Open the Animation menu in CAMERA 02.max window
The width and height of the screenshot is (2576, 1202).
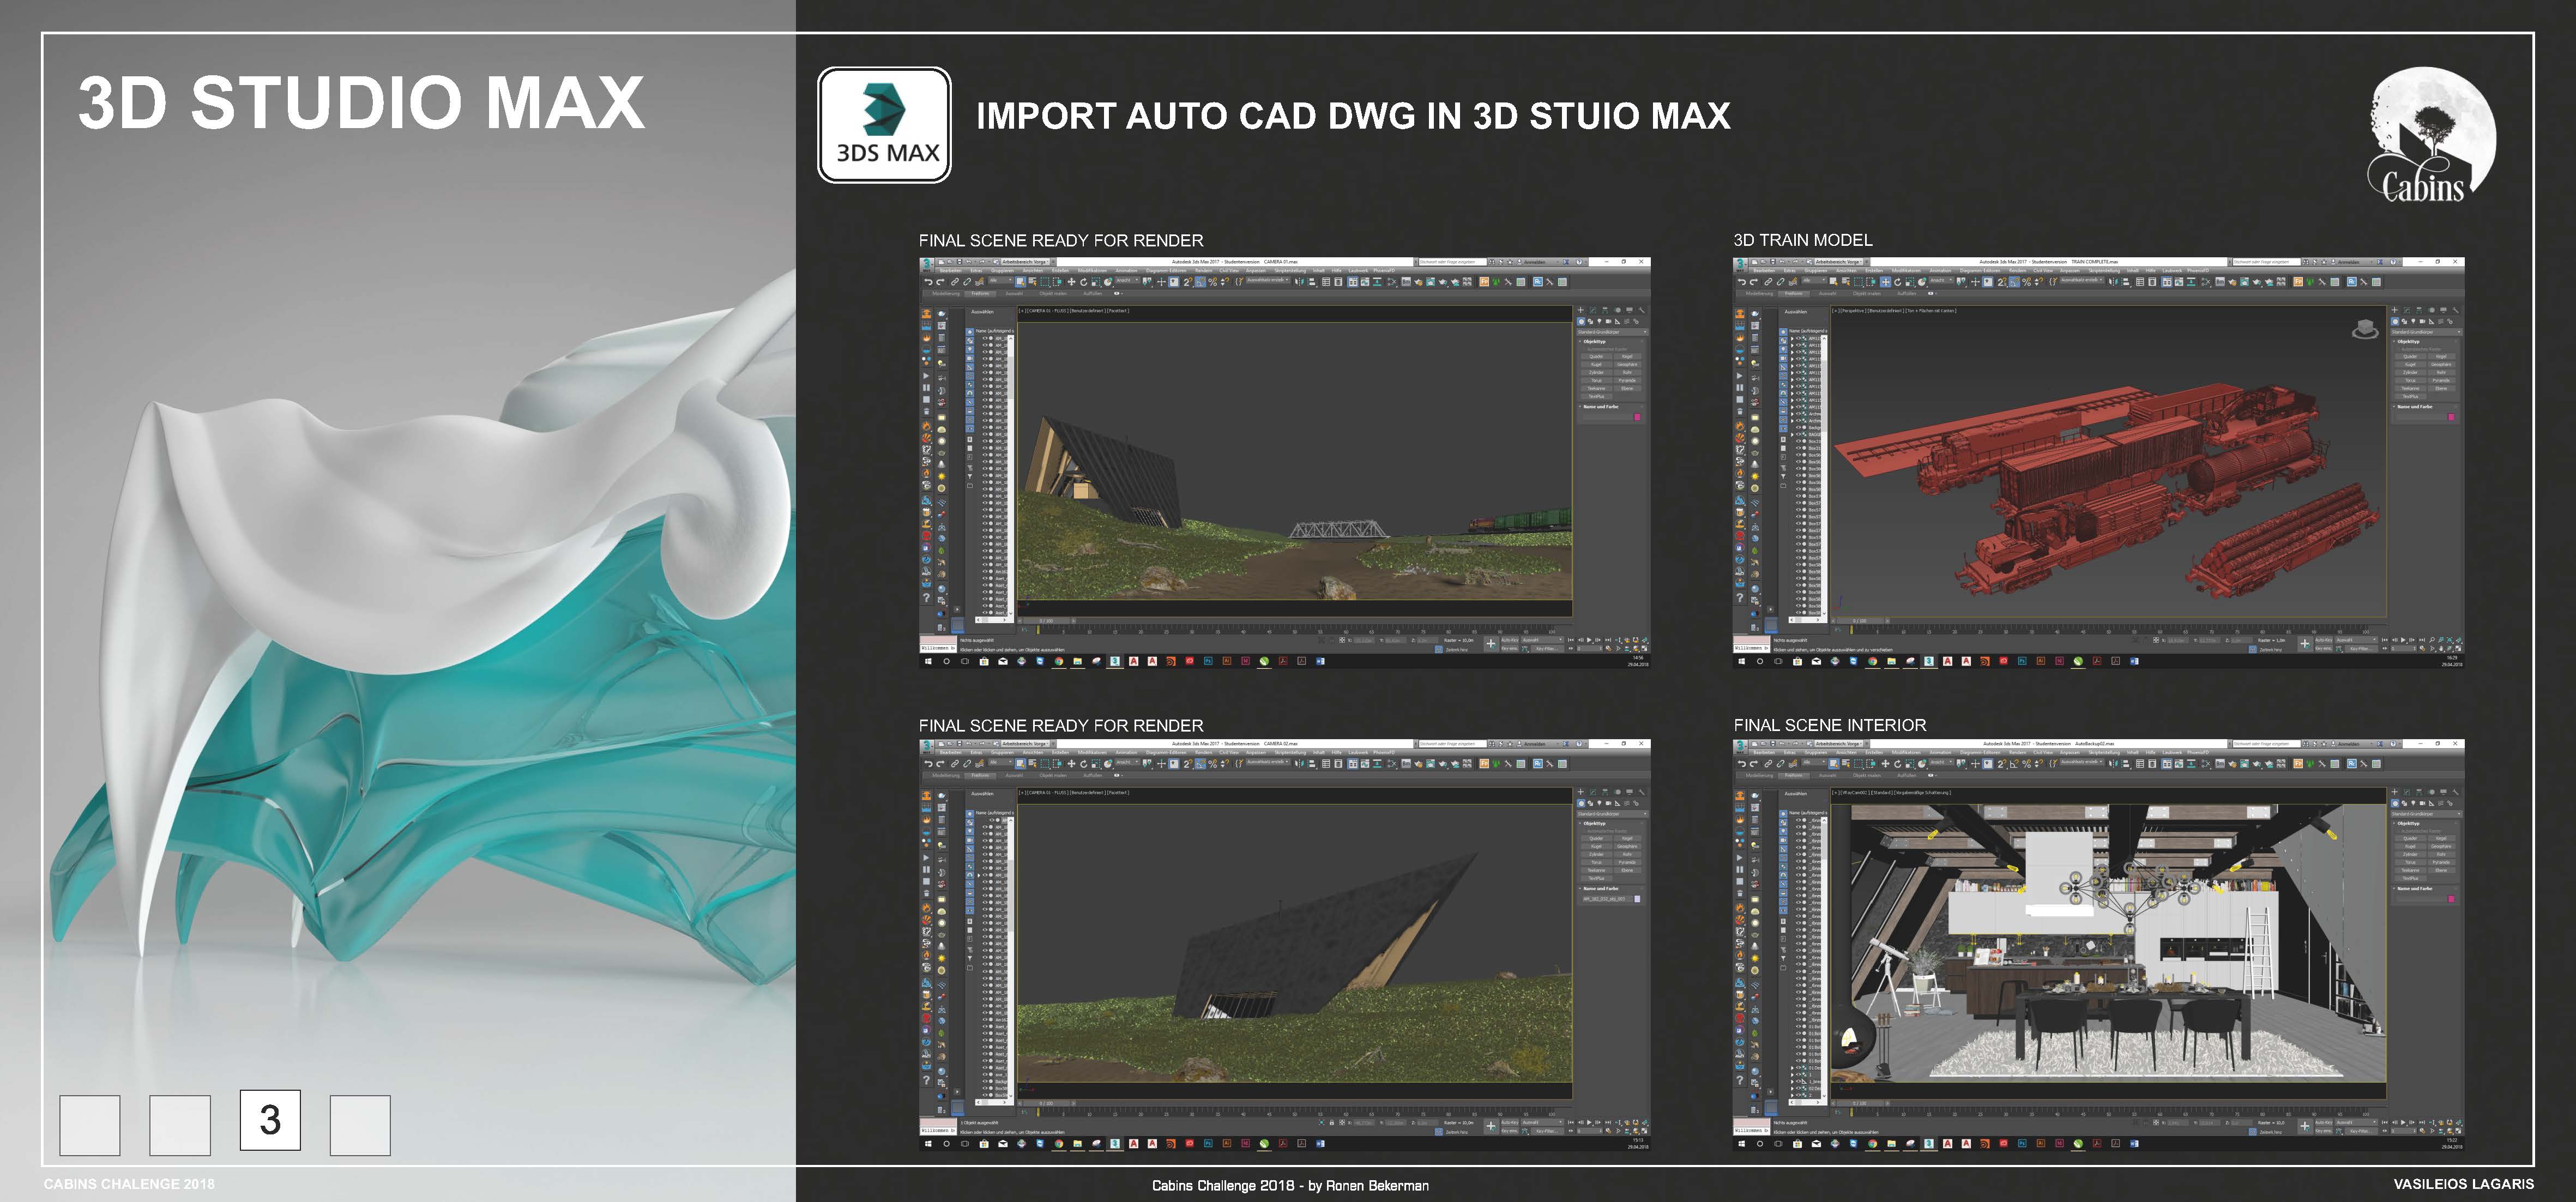[1127, 753]
